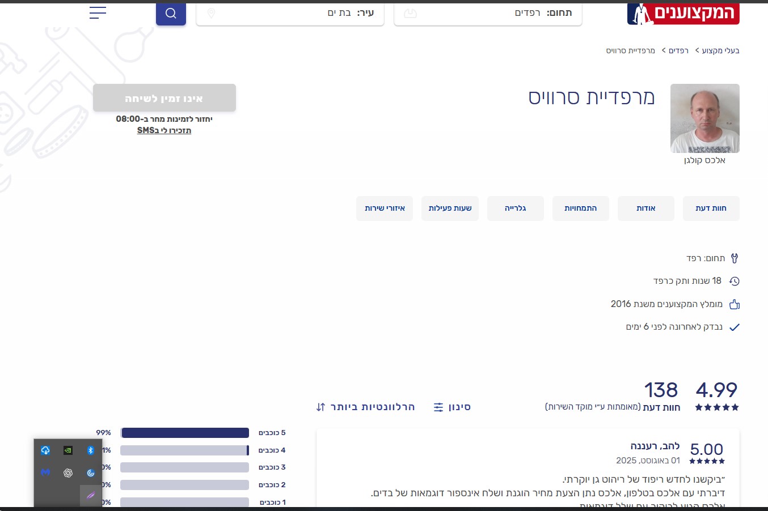Open the איזורי שירות tab

(x=385, y=208)
